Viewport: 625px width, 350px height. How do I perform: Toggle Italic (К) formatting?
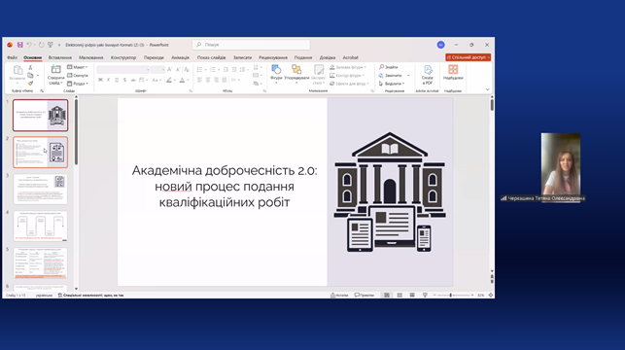tap(109, 80)
